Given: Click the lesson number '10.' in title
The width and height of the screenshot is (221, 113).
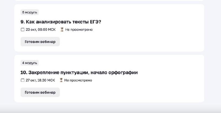Looking at the screenshot, I should pyautogui.click(x=23, y=73).
